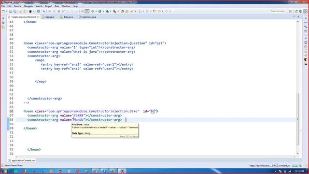Click the taskbar clock showing 11:11 PM
Image resolution: width=309 pixels, height=174 pixels.
299,171
